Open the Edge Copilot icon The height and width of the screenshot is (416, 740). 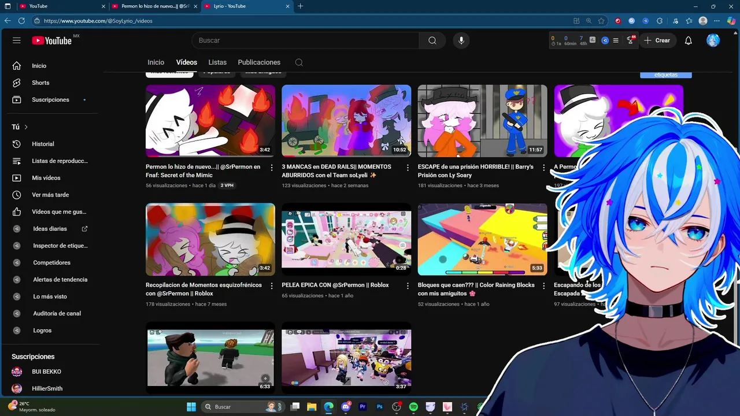pos(731,21)
